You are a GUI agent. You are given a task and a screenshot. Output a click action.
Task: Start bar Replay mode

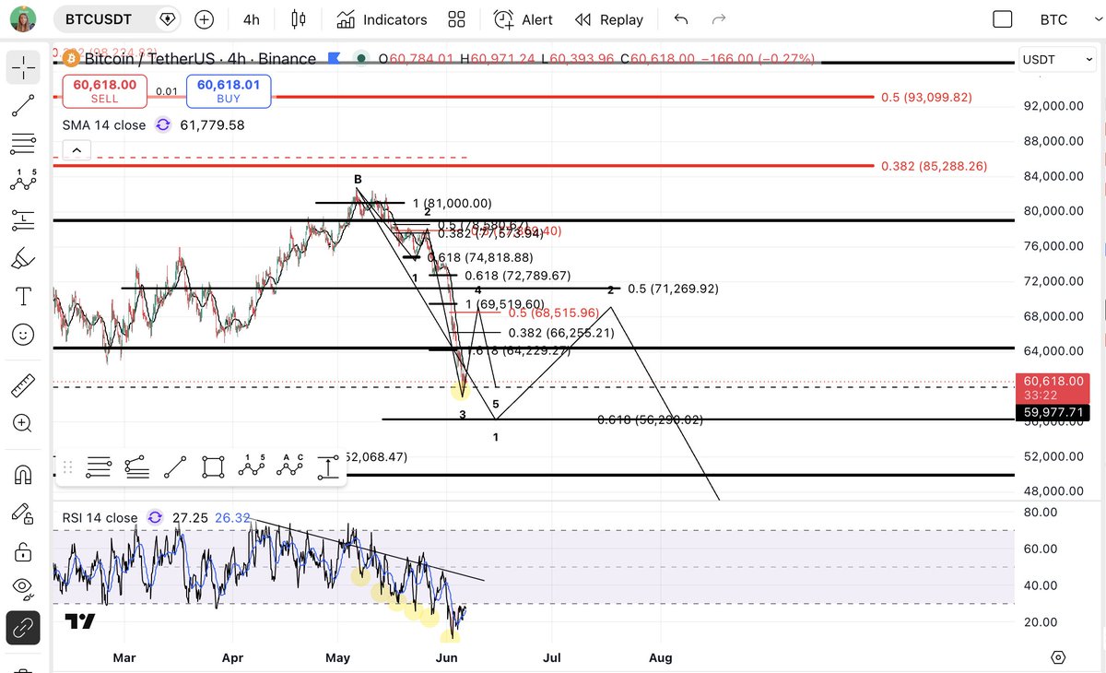tap(608, 19)
